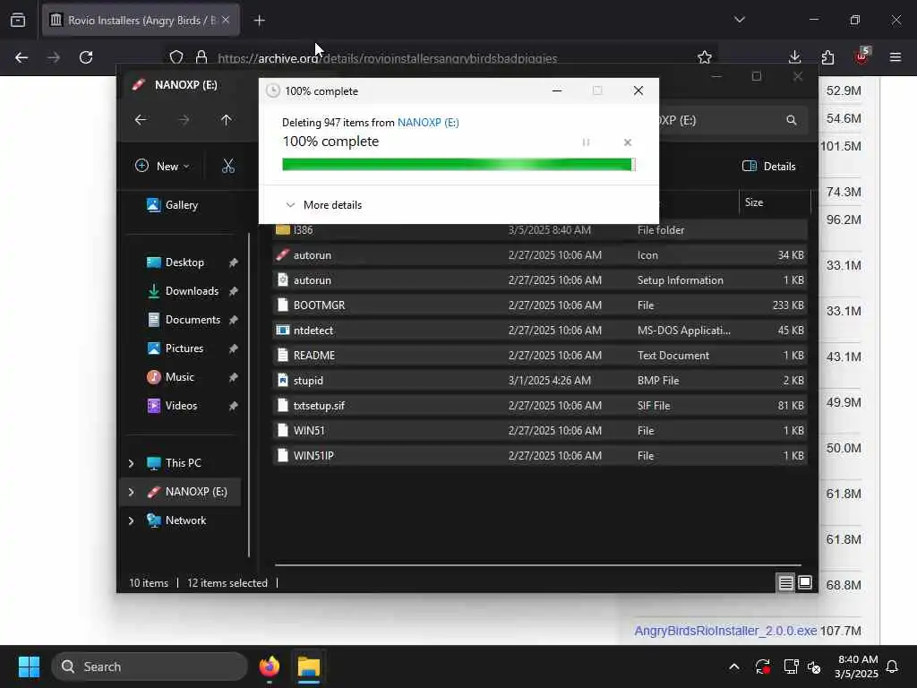Reload the Firefox page
Viewport: 917px width, 688px height.
(x=86, y=57)
